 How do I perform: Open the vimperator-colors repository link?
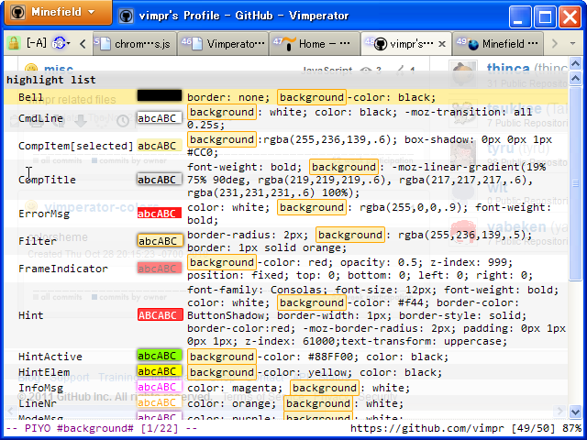[x=102, y=207]
